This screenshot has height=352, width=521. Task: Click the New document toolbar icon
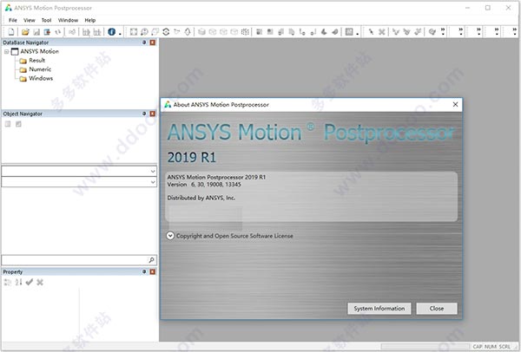click(x=11, y=32)
